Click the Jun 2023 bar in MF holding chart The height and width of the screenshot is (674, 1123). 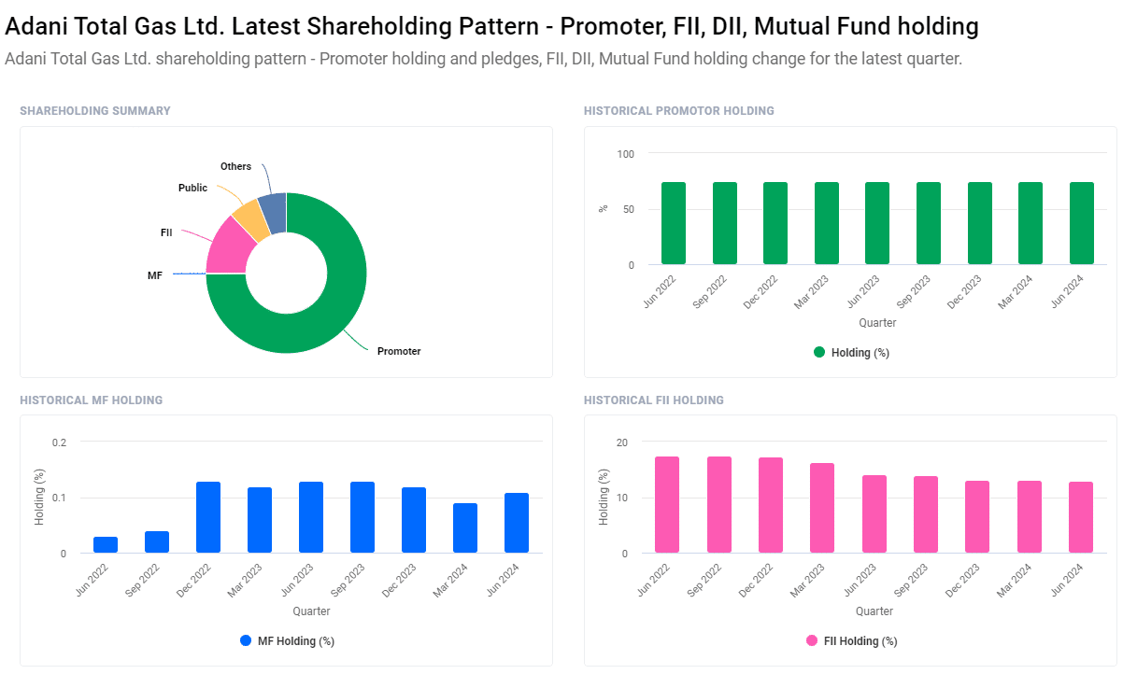pyautogui.click(x=311, y=517)
